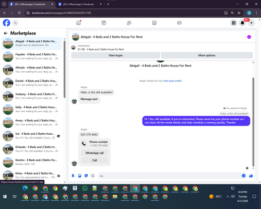
Task: Open the notifications bell
Action: click(x=242, y=23)
